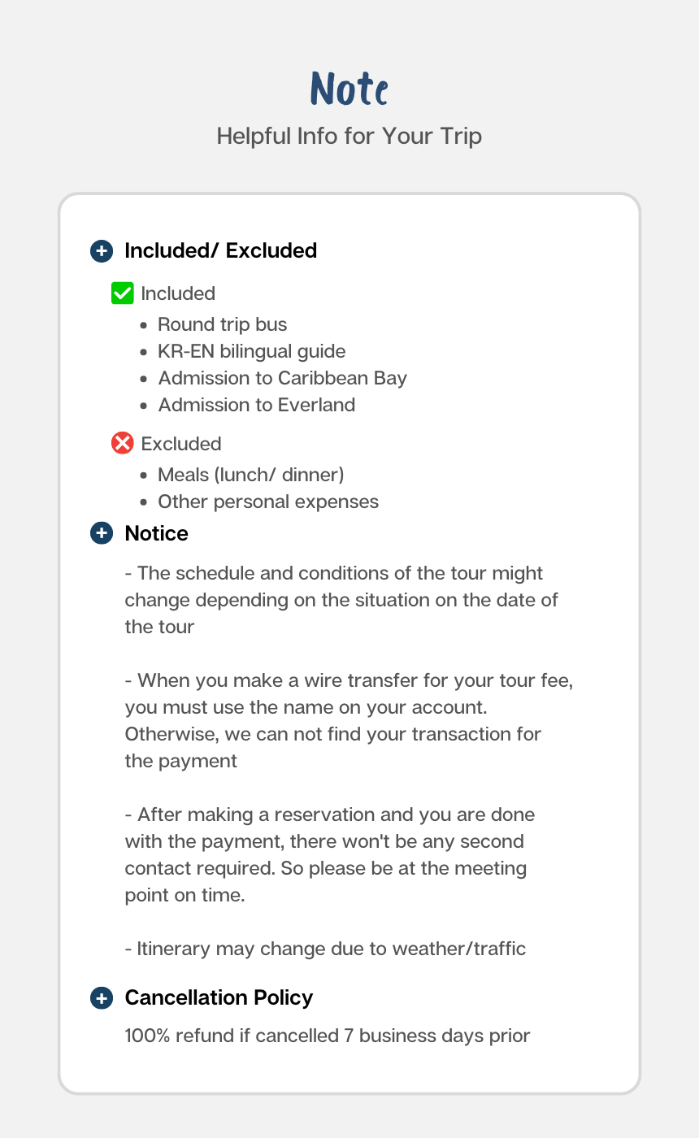
Task: Click the red X icon next to Excluded
Action: point(122,443)
